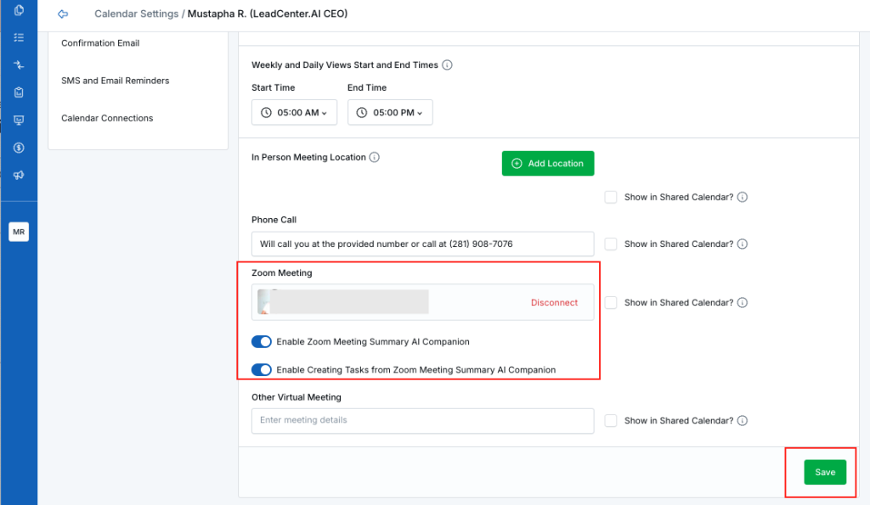Open Calendar Connections settings section
The width and height of the screenshot is (870, 505).
tap(107, 118)
